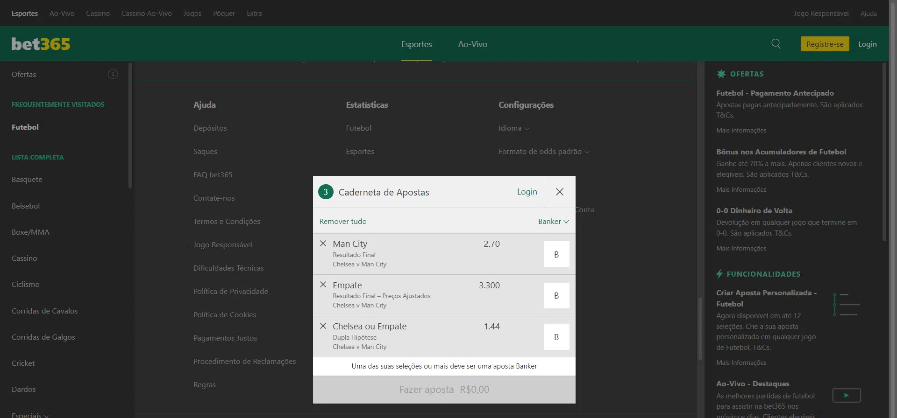Viewport: 897px width, 418px height.
Task: Remove the Empate selection
Action: (x=323, y=285)
